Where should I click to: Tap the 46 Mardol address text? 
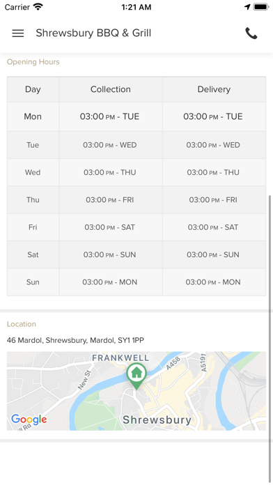point(75,340)
